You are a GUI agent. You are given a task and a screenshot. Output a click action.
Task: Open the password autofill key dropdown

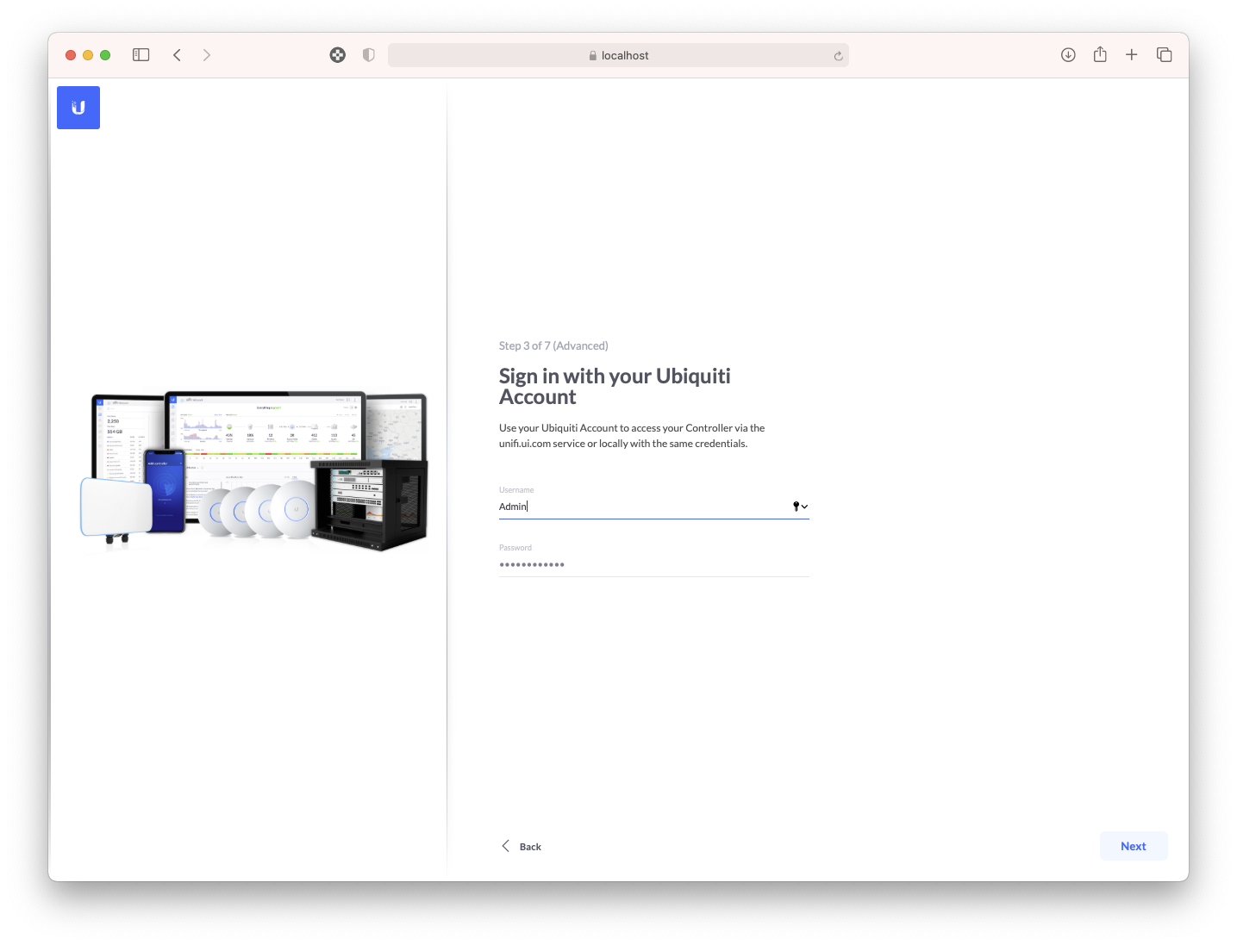click(800, 507)
